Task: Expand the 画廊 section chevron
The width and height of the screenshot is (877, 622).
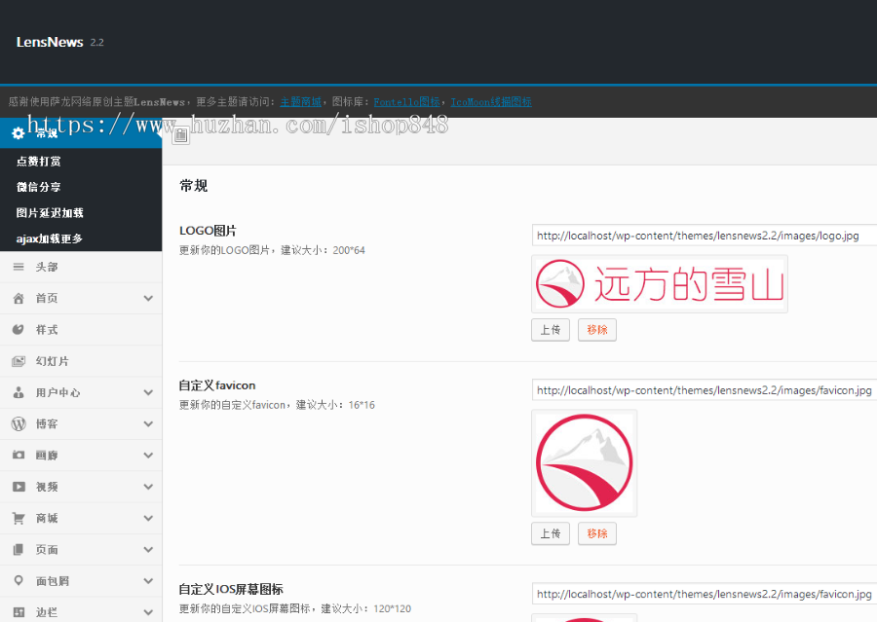Action: tap(148, 456)
